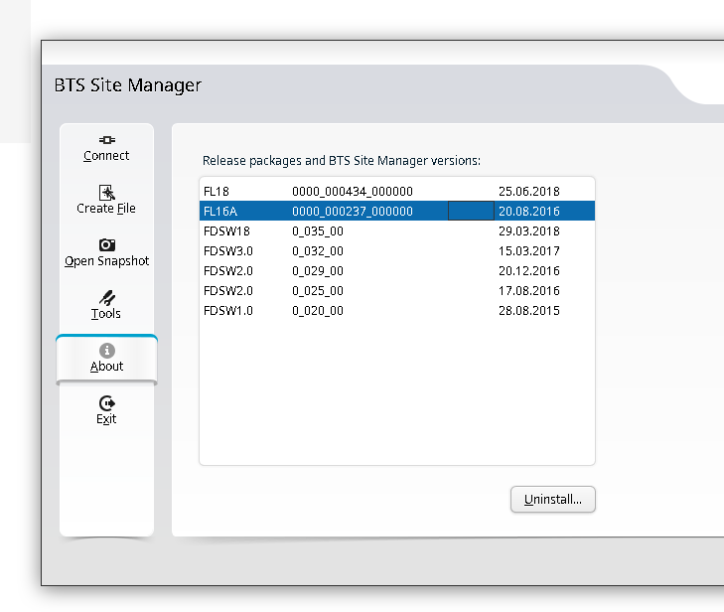
Task: Click date 25.06.2018
Action: 529,191
